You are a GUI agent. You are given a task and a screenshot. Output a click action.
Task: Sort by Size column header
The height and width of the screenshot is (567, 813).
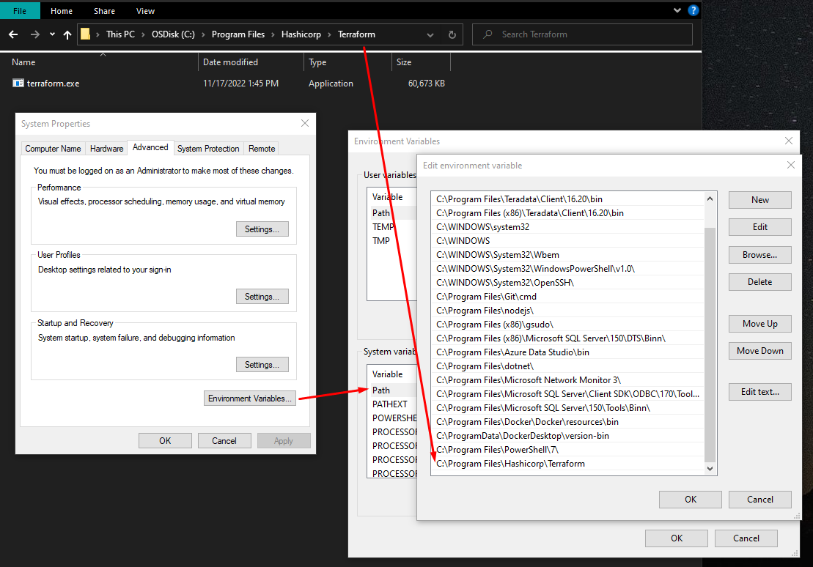click(404, 62)
